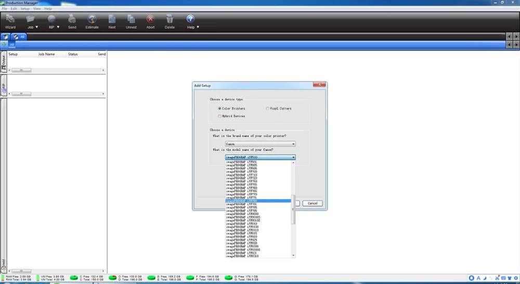Collapse the printer model combo box
This screenshot has width=520, height=284.
coord(293,157)
